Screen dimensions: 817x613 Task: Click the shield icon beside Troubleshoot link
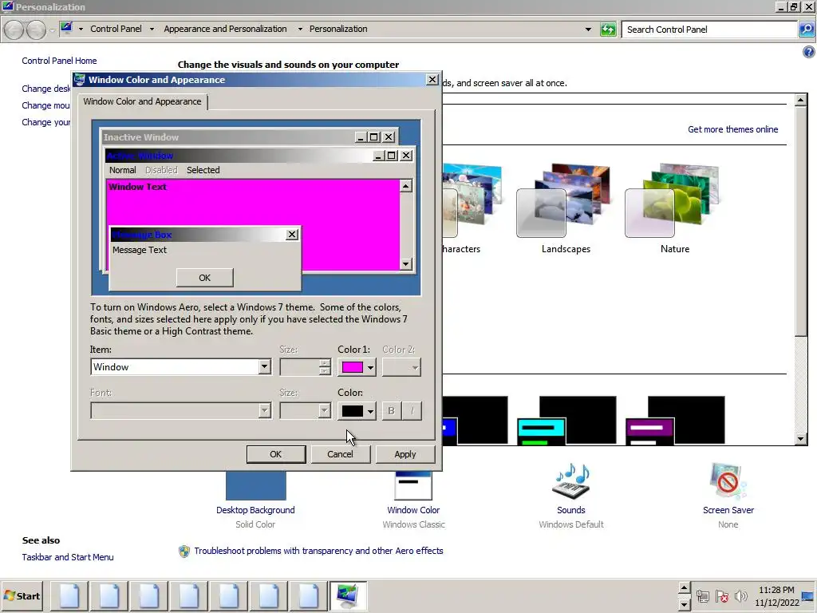click(184, 551)
